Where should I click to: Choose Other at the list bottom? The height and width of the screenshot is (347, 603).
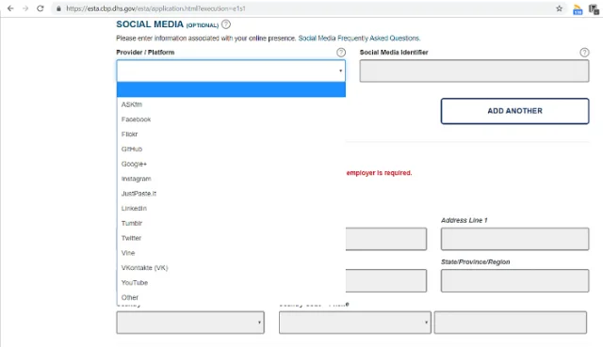pos(231,297)
